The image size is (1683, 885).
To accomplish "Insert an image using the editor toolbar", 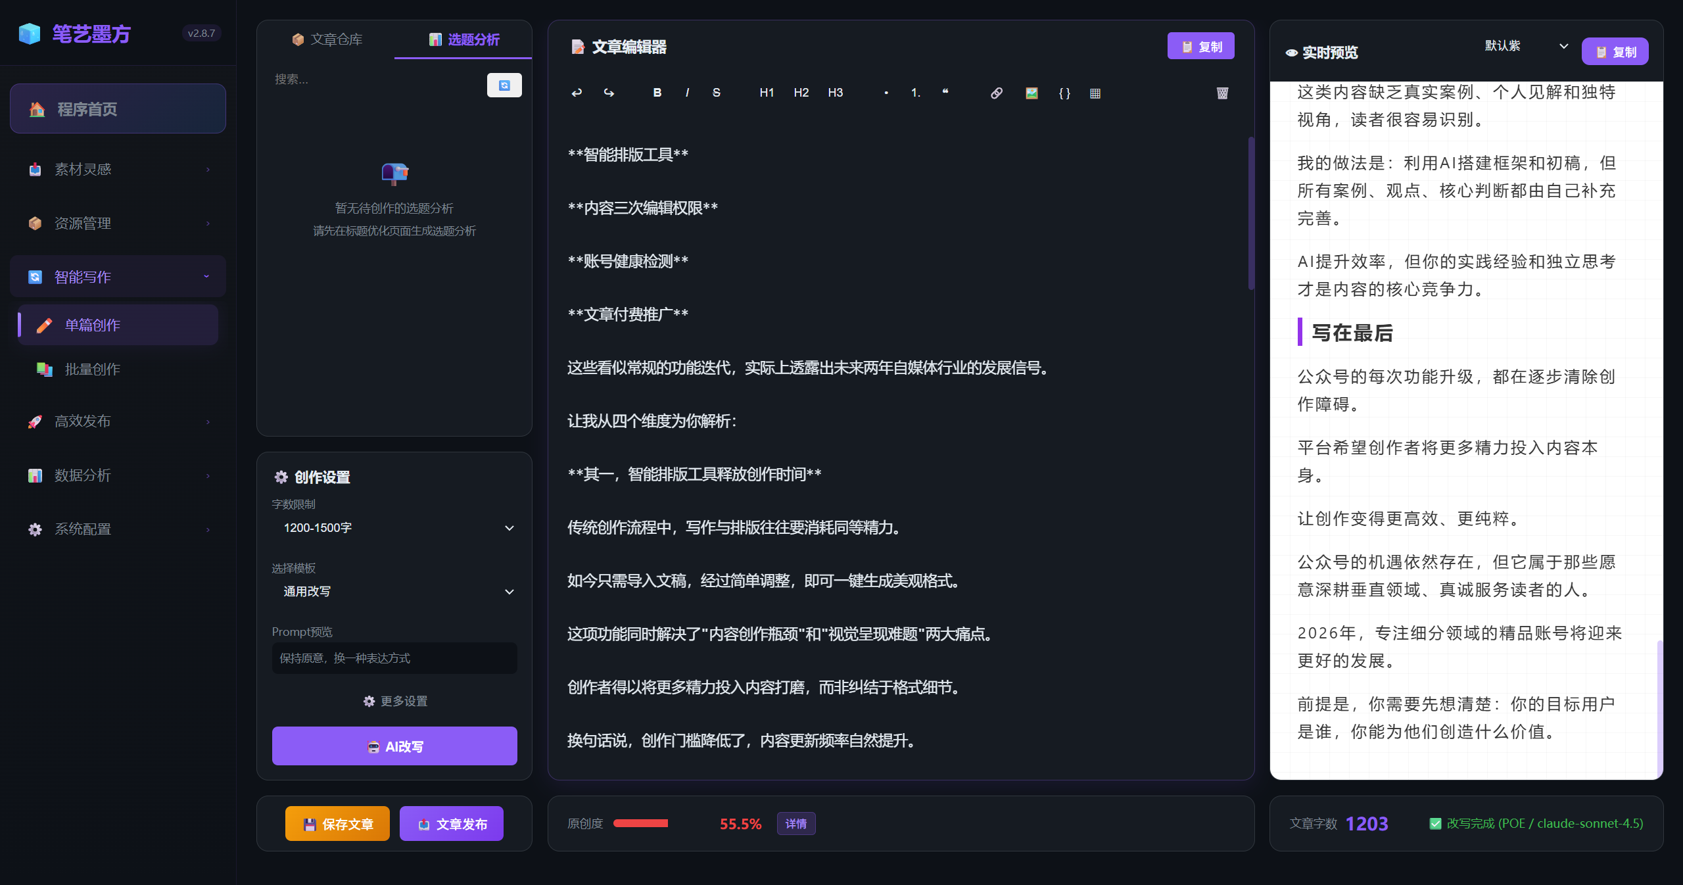I will [x=1030, y=93].
